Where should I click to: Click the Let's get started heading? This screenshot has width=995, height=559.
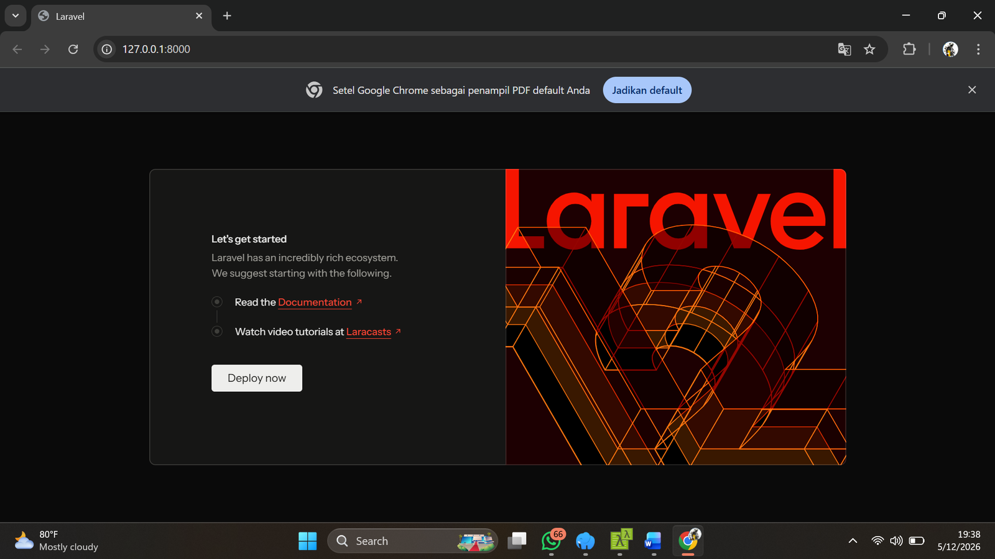click(x=249, y=239)
